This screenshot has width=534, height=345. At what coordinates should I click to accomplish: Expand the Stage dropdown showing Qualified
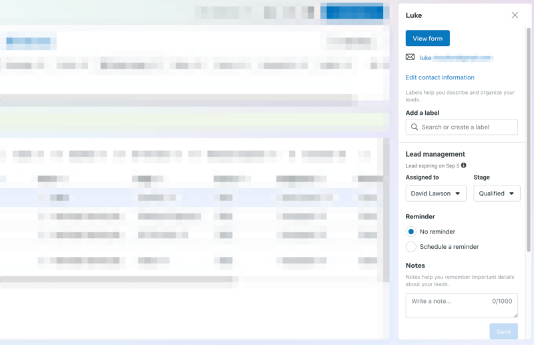(x=497, y=194)
